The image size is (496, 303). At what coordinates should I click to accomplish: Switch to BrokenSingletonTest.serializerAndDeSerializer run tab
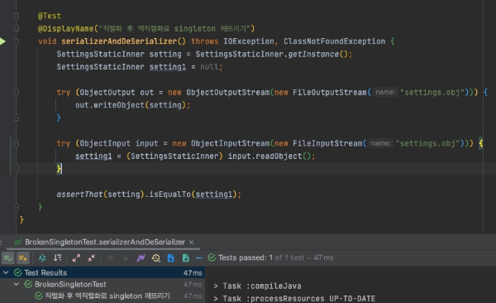(x=105, y=242)
